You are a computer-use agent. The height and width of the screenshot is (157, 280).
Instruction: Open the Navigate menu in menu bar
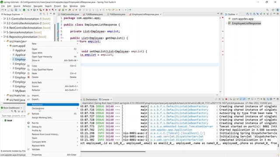(38, 6)
